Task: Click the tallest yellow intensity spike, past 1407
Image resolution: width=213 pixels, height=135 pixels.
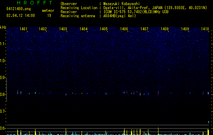Action: tap(158, 131)
